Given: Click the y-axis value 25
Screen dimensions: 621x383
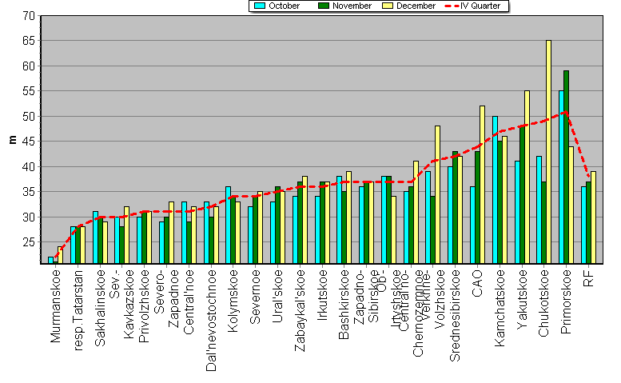Looking at the screenshot, I should tap(29, 242).
